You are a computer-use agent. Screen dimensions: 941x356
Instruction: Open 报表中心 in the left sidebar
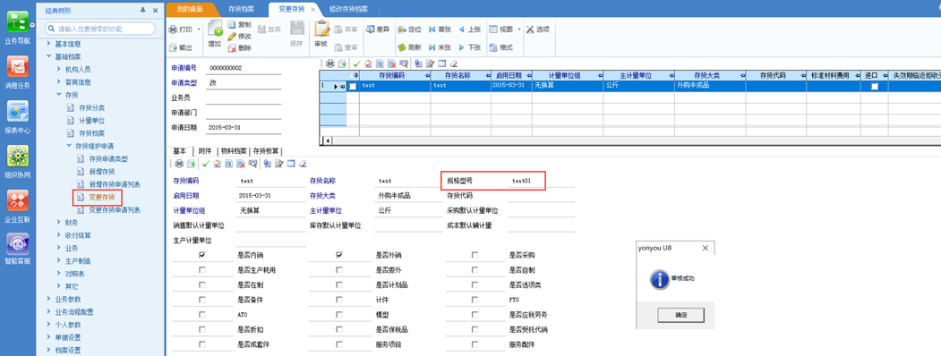[x=18, y=116]
